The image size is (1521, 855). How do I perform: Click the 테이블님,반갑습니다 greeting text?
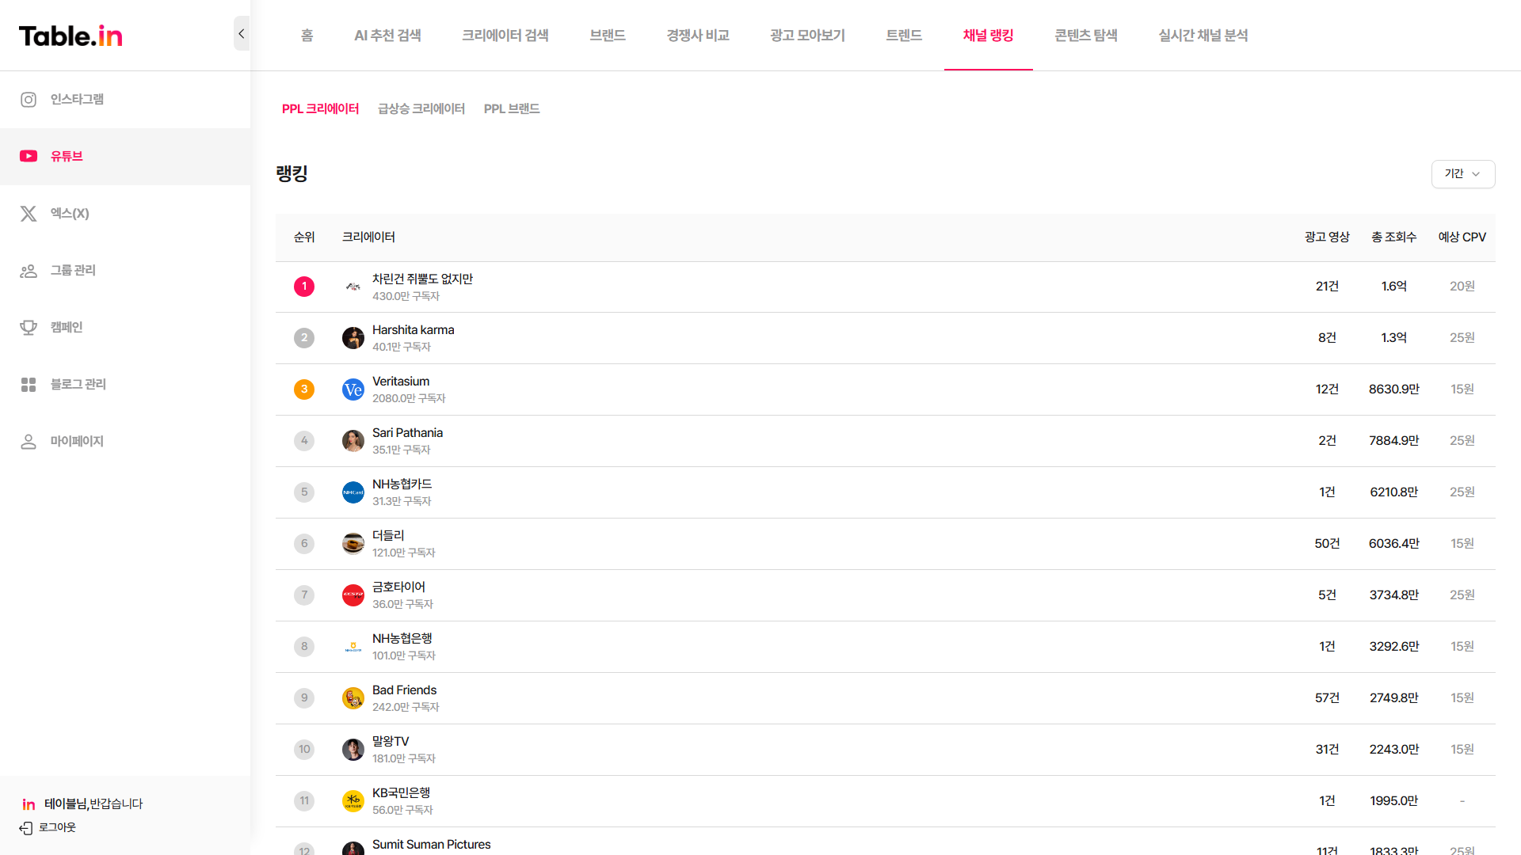tap(93, 804)
